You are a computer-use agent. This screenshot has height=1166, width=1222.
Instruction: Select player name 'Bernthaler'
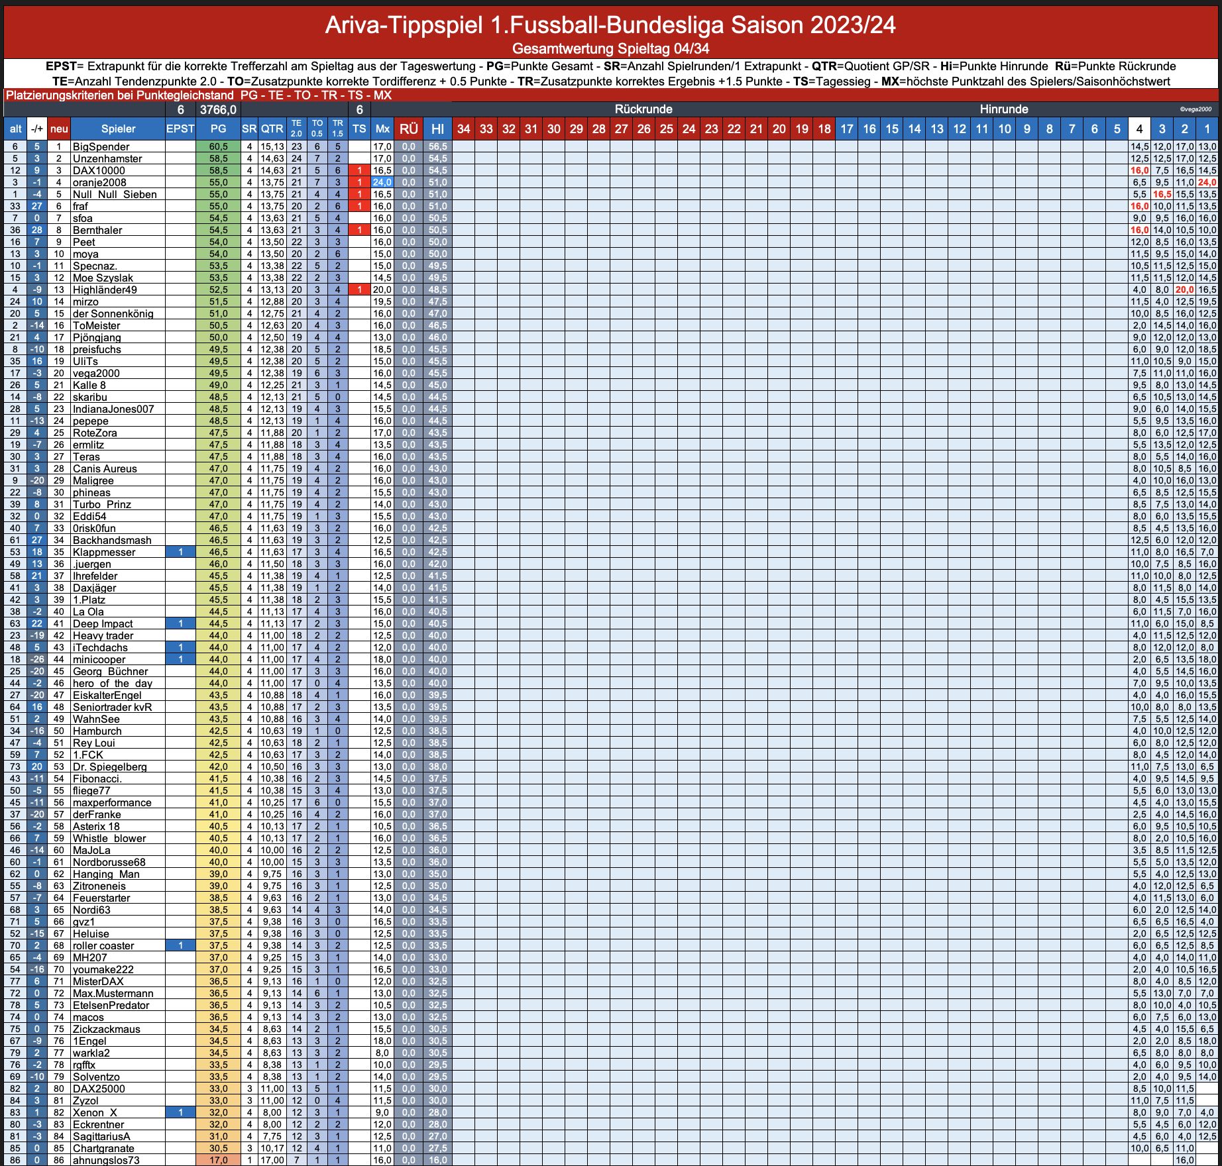(x=97, y=230)
